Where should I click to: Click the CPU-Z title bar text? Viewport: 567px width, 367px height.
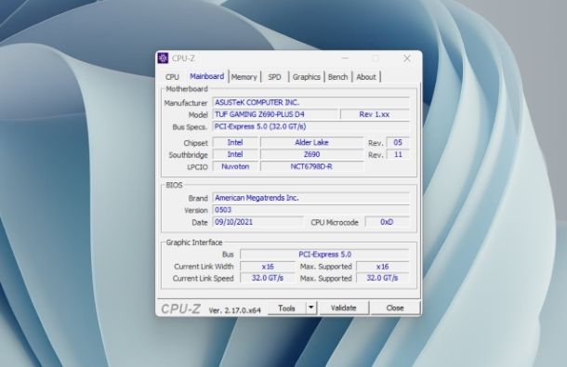(183, 59)
